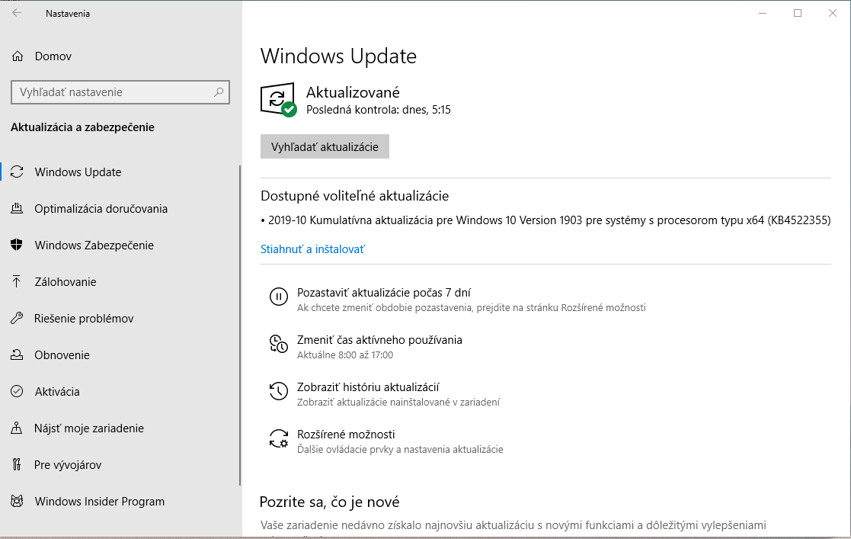
Task: Click the Dostupné voliteľné aktualizácie heading
Action: (x=354, y=196)
